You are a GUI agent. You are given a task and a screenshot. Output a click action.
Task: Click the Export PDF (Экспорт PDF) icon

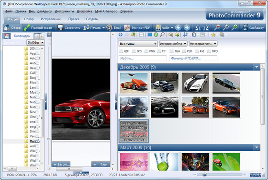coord(127,28)
